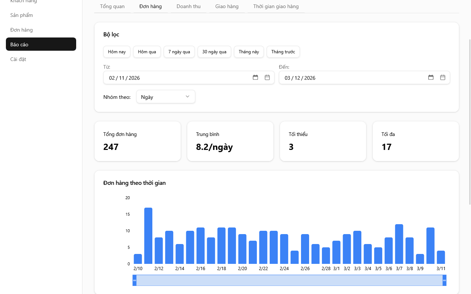Choose the 7 ngày qua filter
Viewport: 471px width, 294px height.
coord(179,52)
